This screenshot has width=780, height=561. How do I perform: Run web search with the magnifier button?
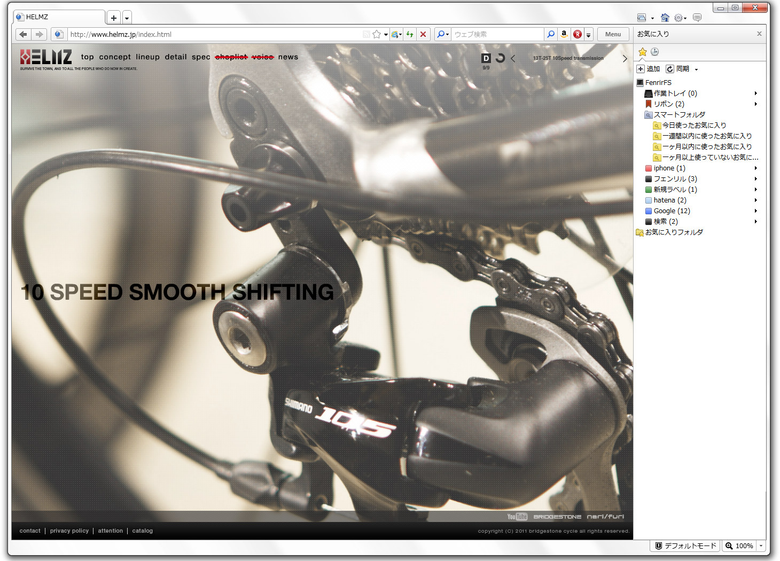(551, 34)
